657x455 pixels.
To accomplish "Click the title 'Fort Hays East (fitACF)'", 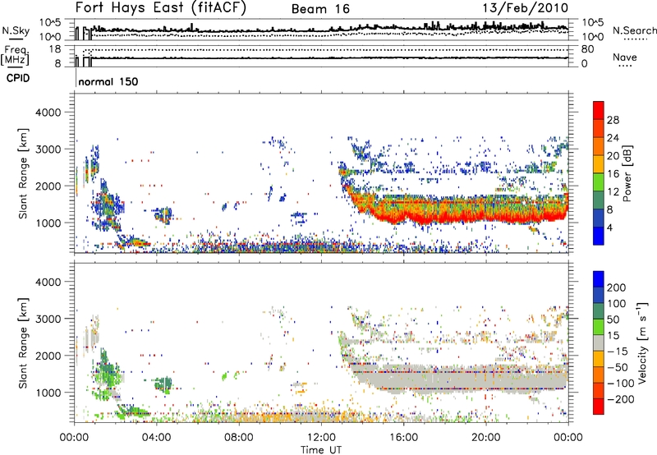I will coord(161,8).
